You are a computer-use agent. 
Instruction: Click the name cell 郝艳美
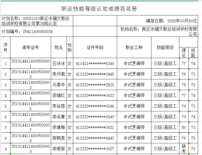click(59, 138)
